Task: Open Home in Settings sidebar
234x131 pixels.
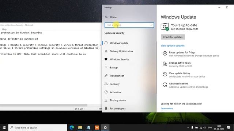Action: 113,17
